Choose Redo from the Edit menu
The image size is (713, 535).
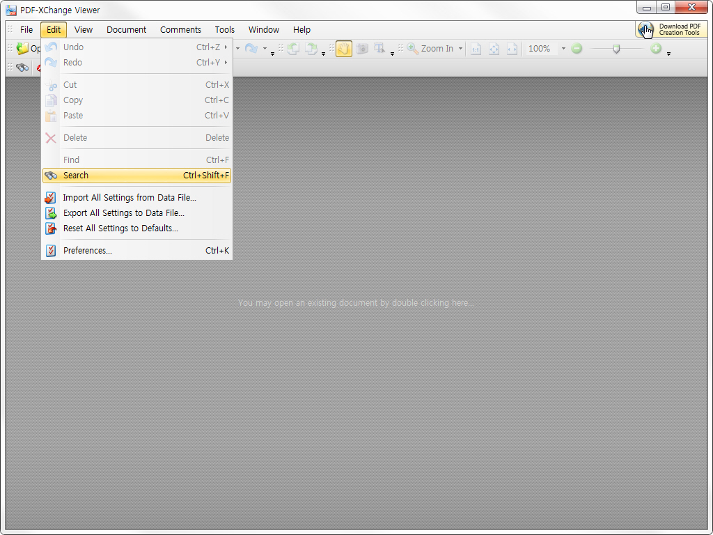(137, 62)
